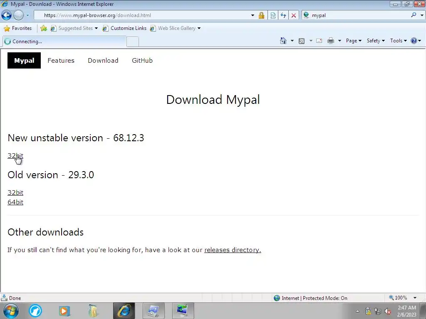The height and width of the screenshot is (319, 426).
Task: Click the security lock icon
Action: [x=261, y=15]
